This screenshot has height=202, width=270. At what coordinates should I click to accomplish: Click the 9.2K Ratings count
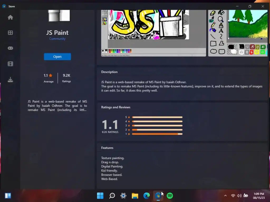tap(66, 78)
